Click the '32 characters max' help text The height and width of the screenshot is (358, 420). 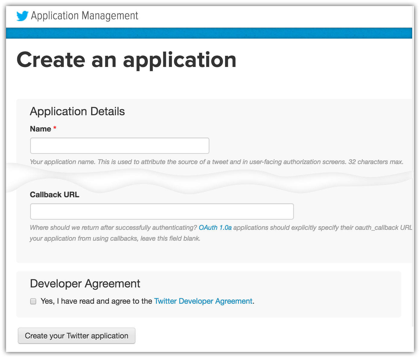[376, 162]
